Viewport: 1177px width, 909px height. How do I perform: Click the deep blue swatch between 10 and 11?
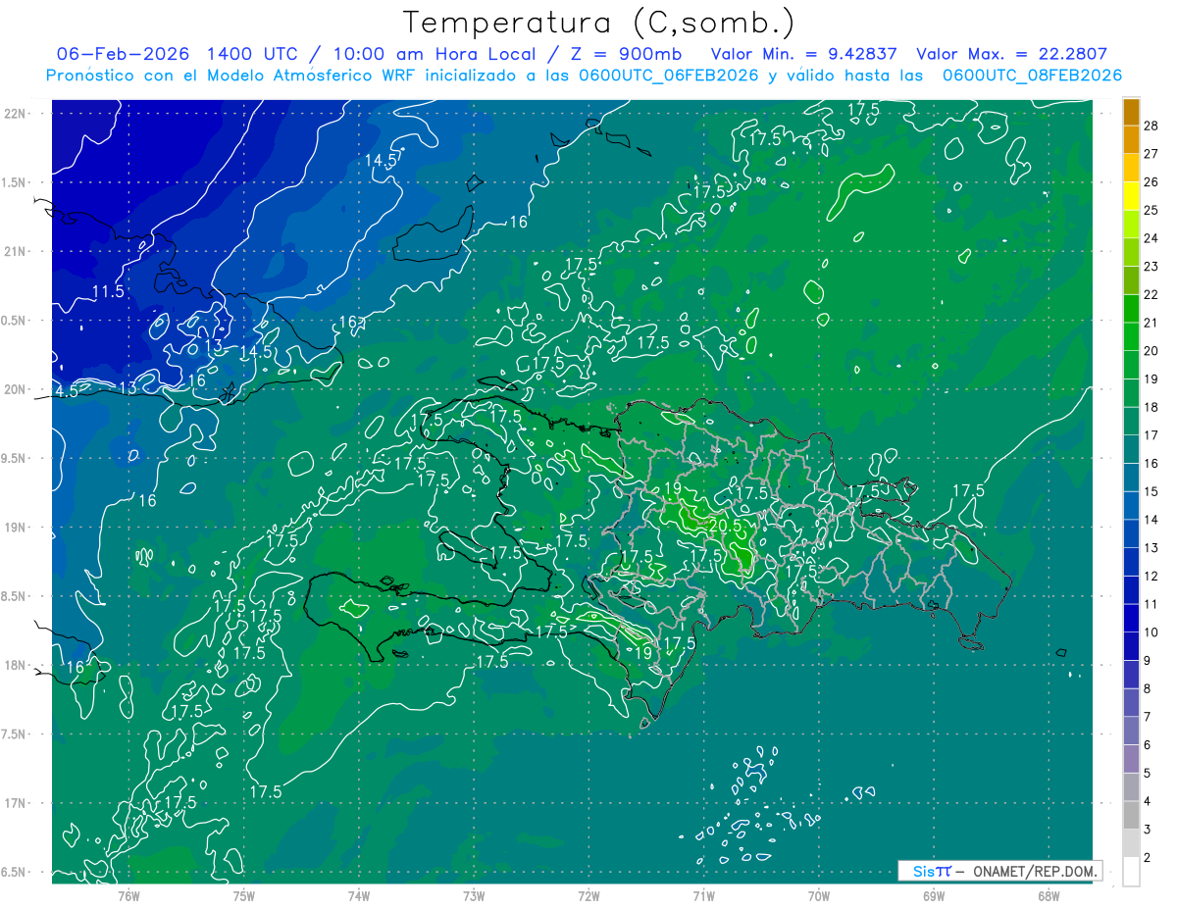click(x=1131, y=619)
